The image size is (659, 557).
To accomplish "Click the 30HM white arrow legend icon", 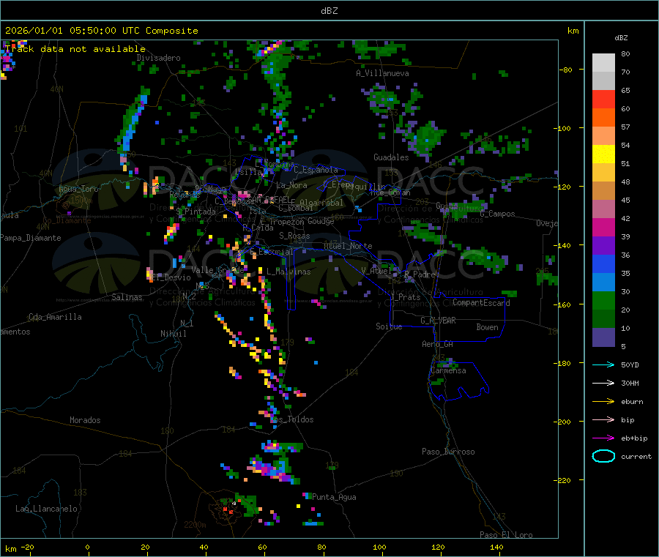I will [x=603, y=383].
